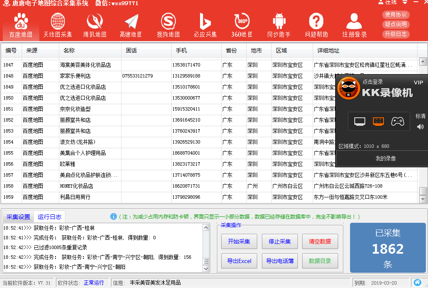
Task: Open the 高德地图 paper plane icon
Action: 131,21
